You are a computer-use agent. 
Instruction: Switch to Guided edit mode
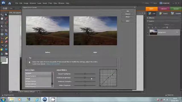pos(176,14)
